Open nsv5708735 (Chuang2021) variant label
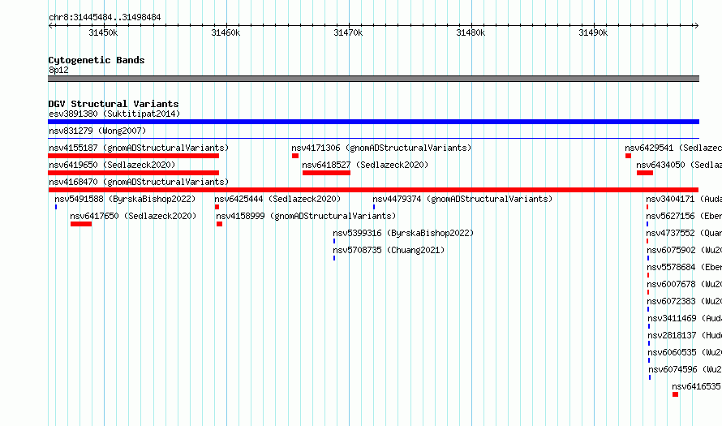This screenshot has height=426, width=722. click(x=389, y=250)
